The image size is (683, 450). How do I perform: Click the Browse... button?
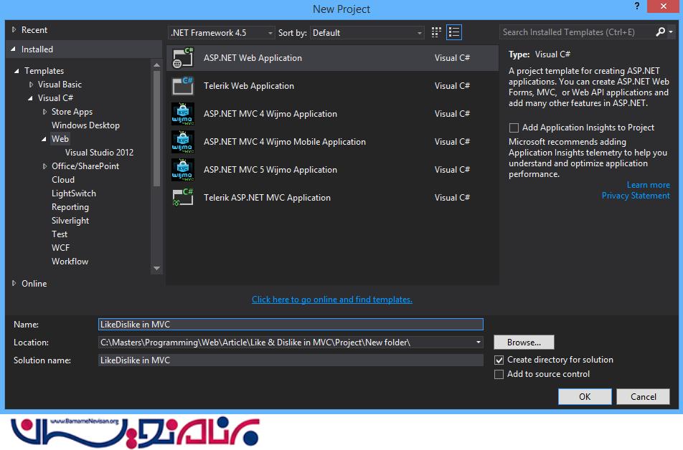pos(524,343)
